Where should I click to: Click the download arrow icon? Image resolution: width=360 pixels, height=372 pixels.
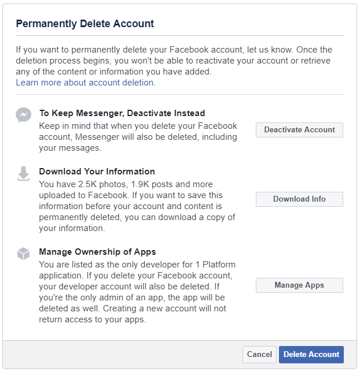(23, 174)
